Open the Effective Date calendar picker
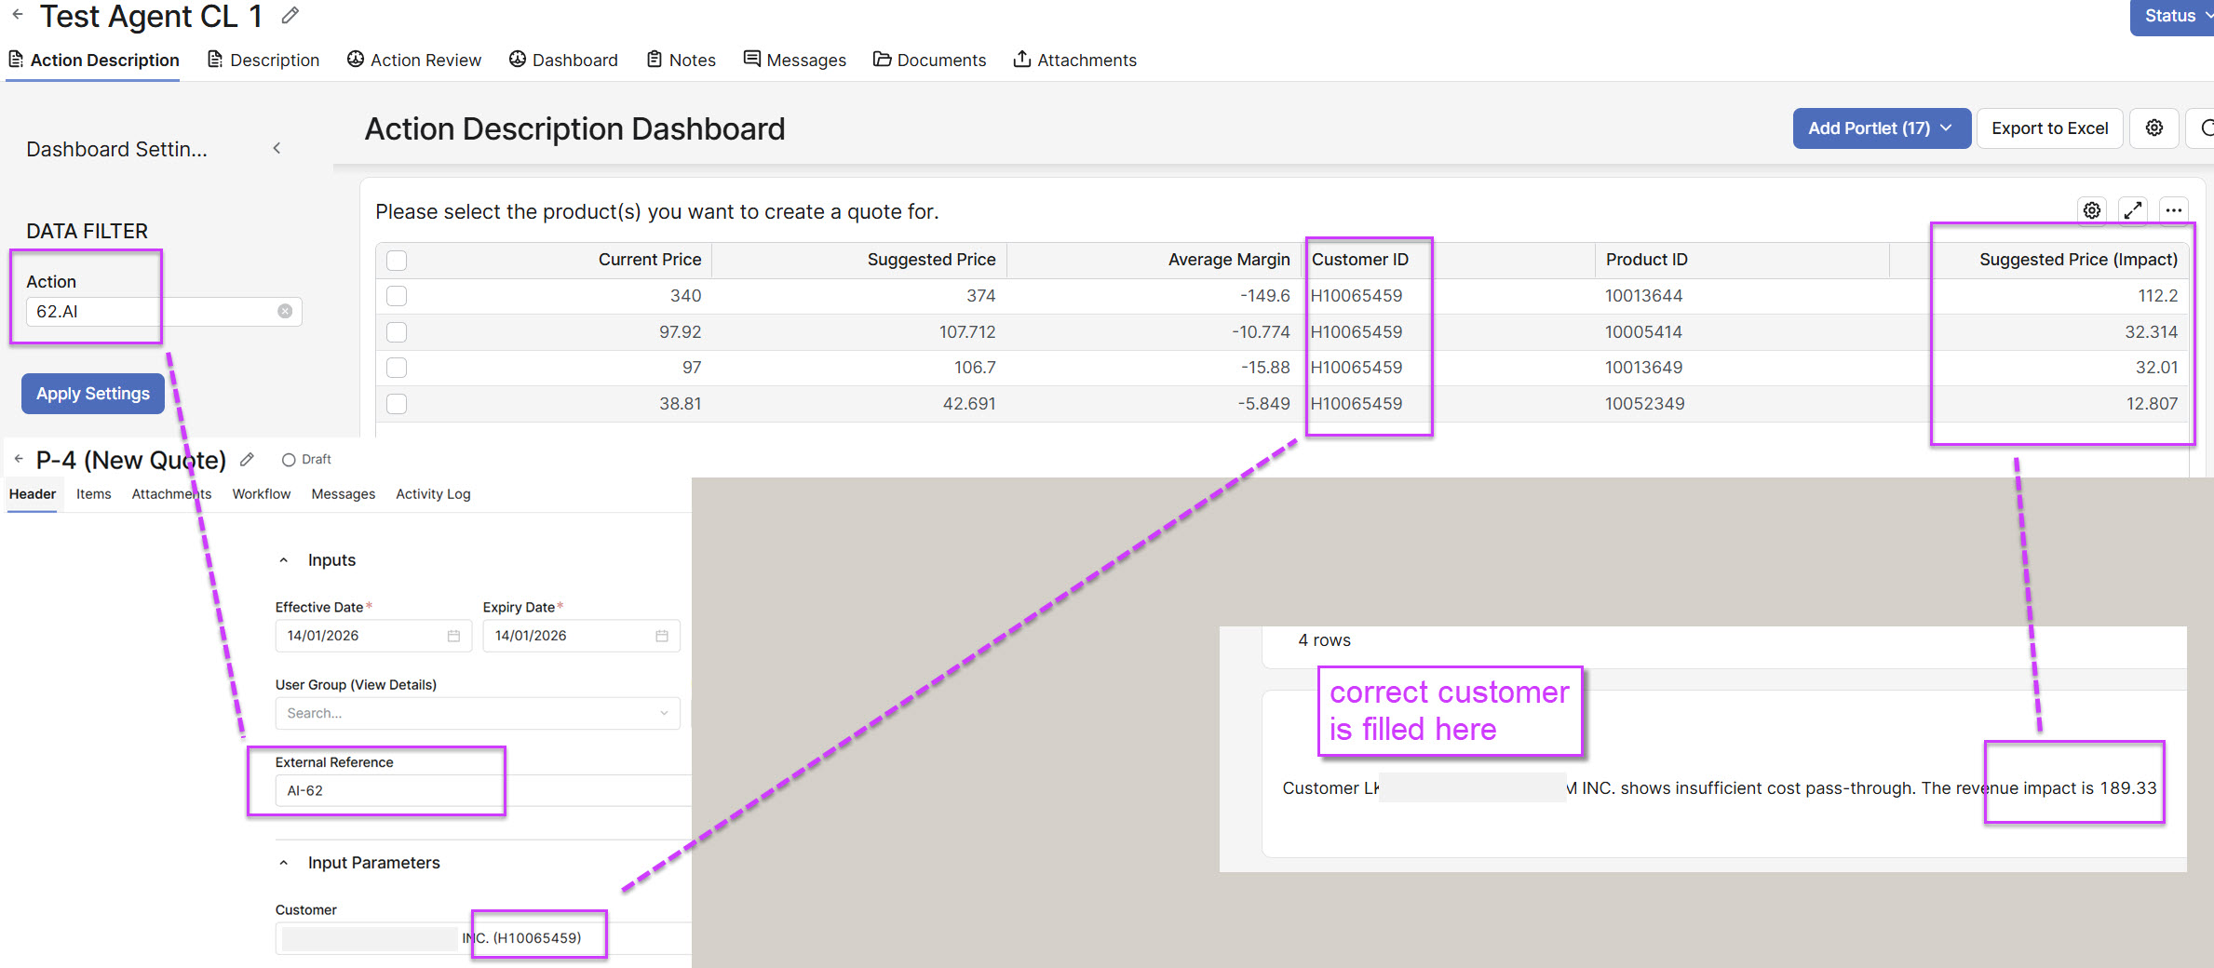This screenshot has height=968, width=2214. pyautogui.click(x=453, y=636)
